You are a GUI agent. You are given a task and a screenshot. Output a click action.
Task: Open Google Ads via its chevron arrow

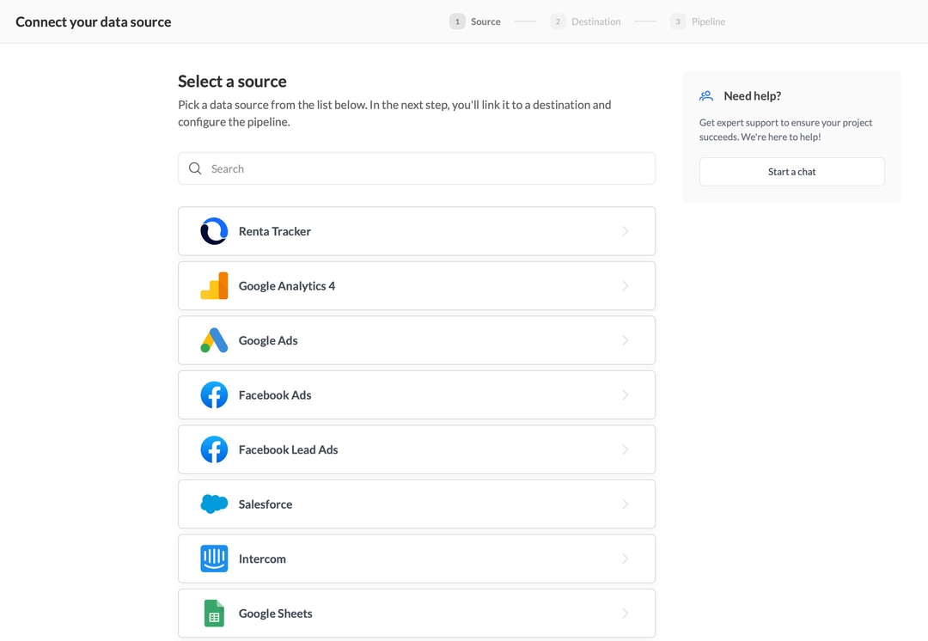(x=625, y=340)
